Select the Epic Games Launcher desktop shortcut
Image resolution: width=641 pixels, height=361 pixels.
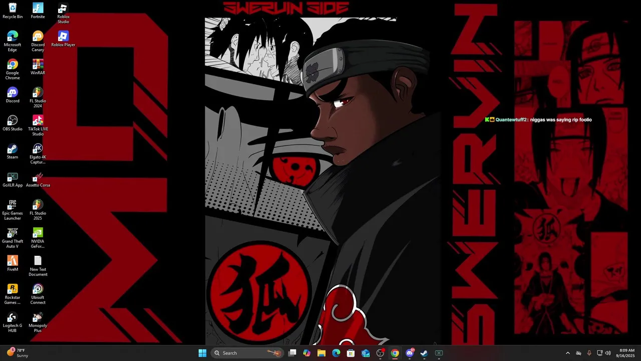pyautogui.click(x=13, y=210)
